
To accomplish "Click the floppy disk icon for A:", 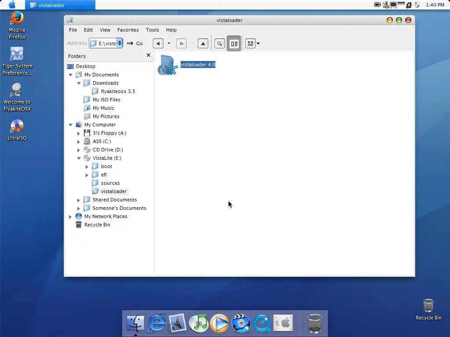I will (87, 133).
